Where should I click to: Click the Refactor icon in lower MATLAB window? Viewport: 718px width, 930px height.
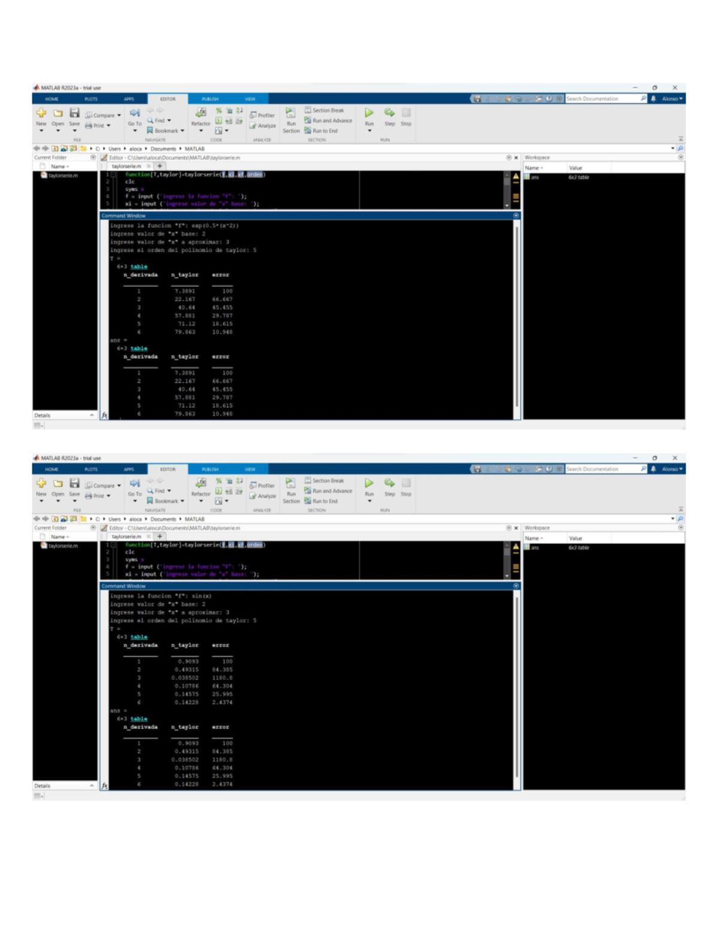pos(201,483)
